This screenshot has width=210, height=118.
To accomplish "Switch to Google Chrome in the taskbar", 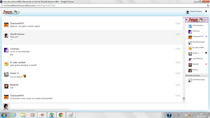I will click(61, 115).
